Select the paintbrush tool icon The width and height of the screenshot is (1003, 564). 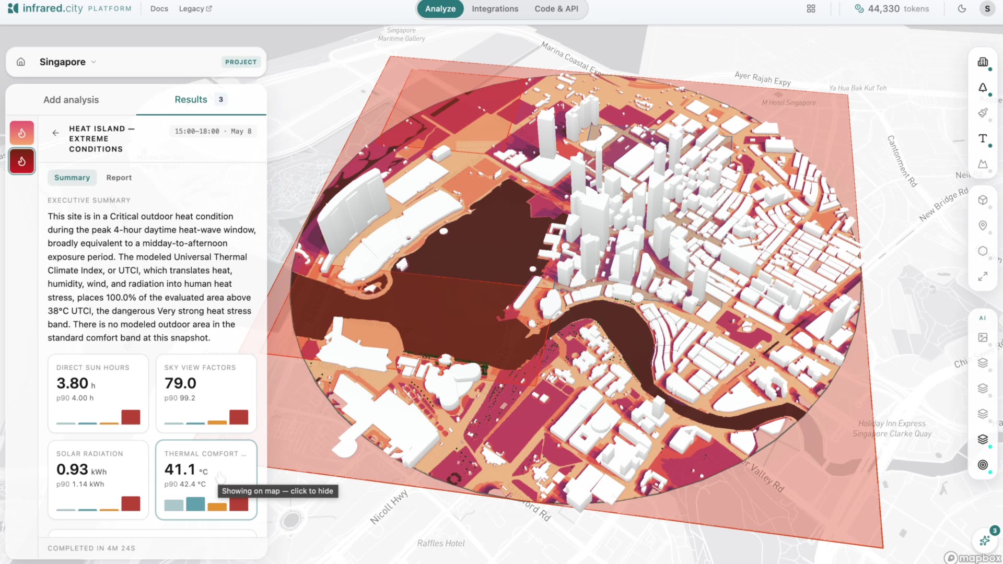tap(983, 113)
